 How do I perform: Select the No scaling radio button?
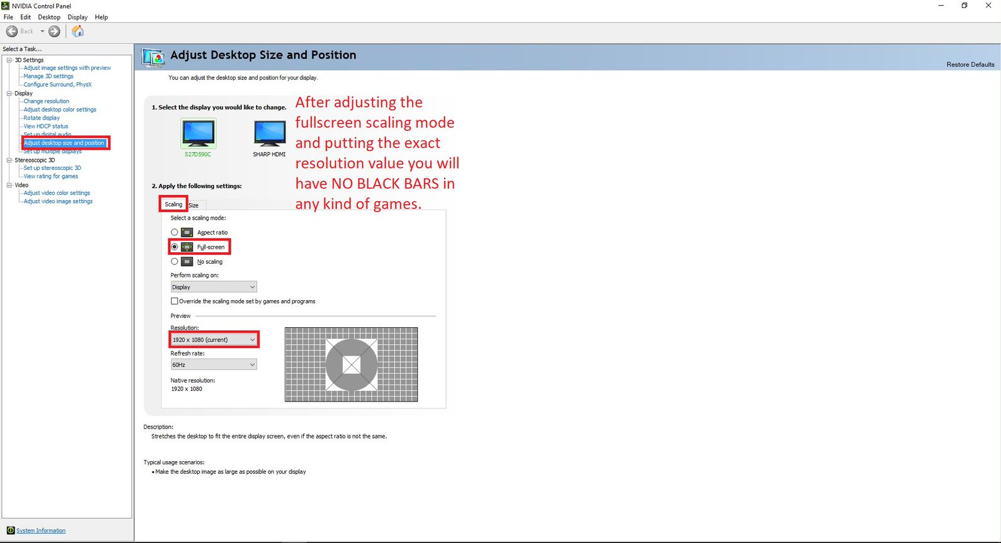click(x=174, y=261)
